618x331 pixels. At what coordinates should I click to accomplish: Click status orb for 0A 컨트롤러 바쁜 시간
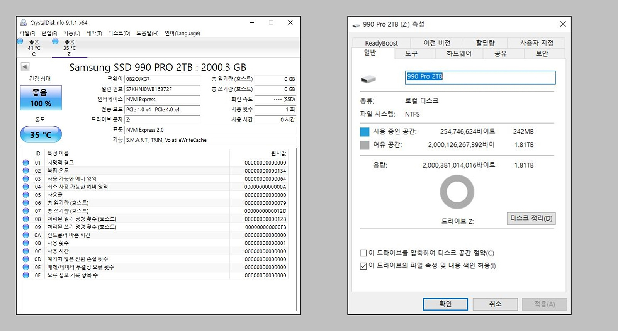[26, 235]
